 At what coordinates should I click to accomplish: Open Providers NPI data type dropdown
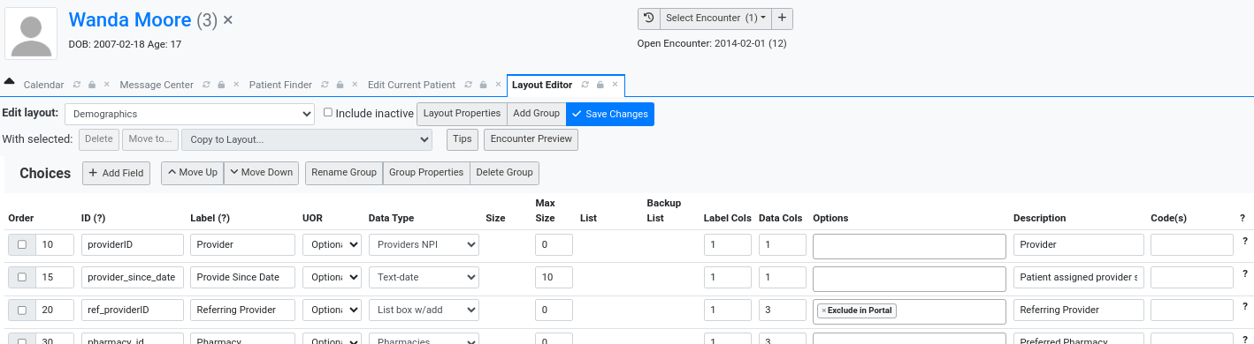point(424,244)
